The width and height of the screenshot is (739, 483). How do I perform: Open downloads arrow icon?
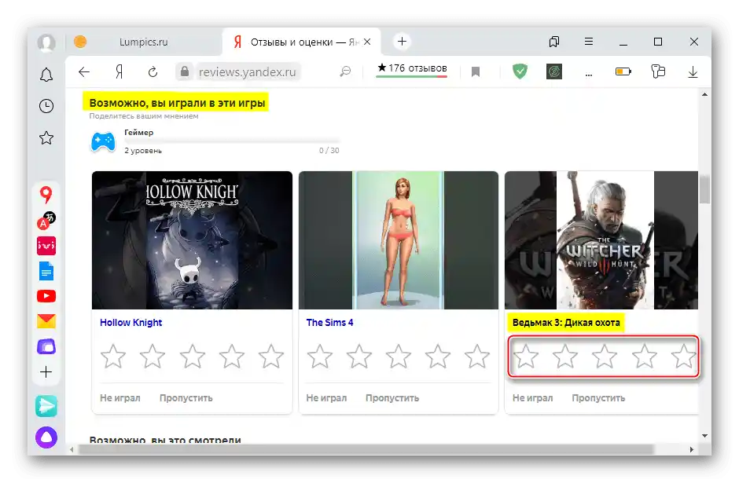[693, 72]
